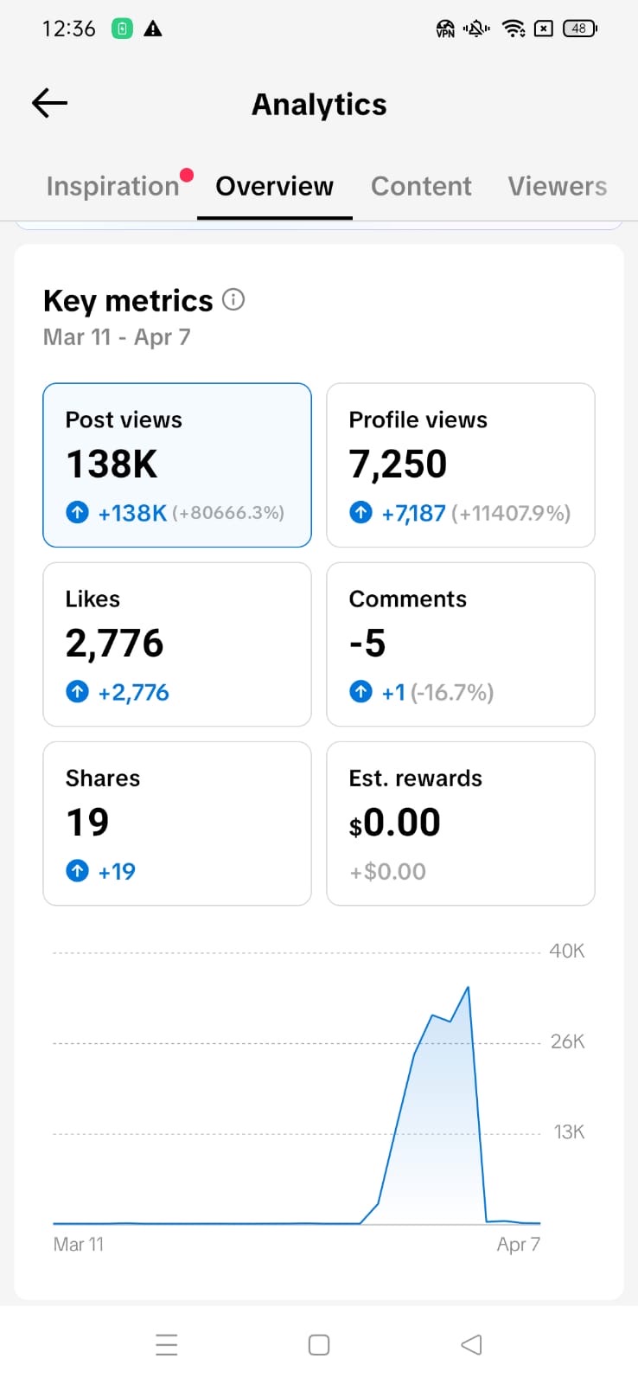The image size is (638, 1384).
Task: Tap the Mar 11 - Apr 7 date range
Action: click(117, 337)
